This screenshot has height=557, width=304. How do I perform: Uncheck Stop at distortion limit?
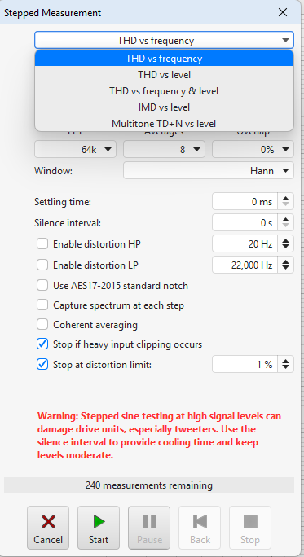[42, 365]
